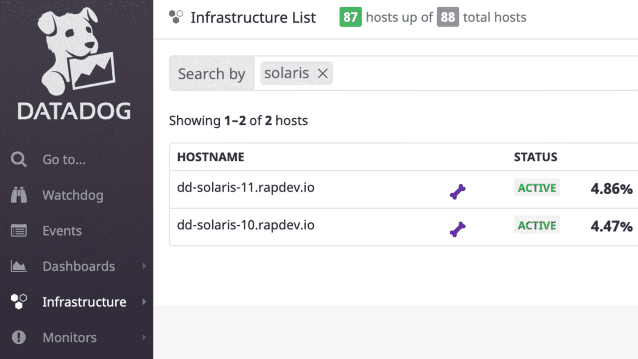Screen dimensions: 638x359
Task: Click the gray 88 total hosts badge
Action: tap(448, 17)
